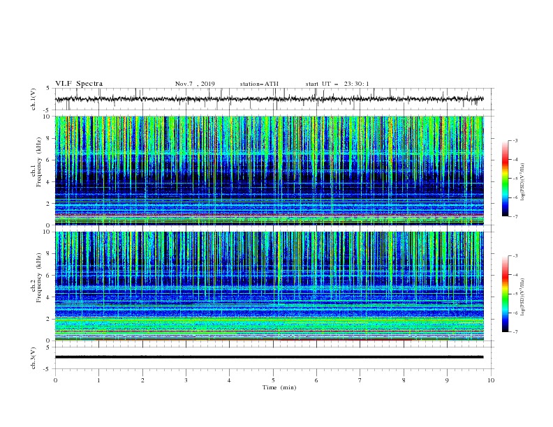Click the "station=ATH" header label
Screen dimensions: 553x427
click(x=259, y=84)
